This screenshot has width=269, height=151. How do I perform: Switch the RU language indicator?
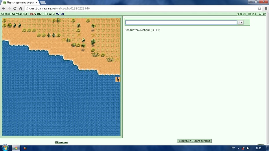(233, 148)
